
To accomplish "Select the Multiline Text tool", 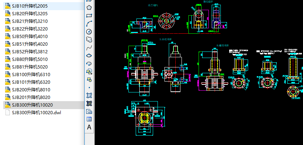I will pyautogui.click(x=89, y=127).
